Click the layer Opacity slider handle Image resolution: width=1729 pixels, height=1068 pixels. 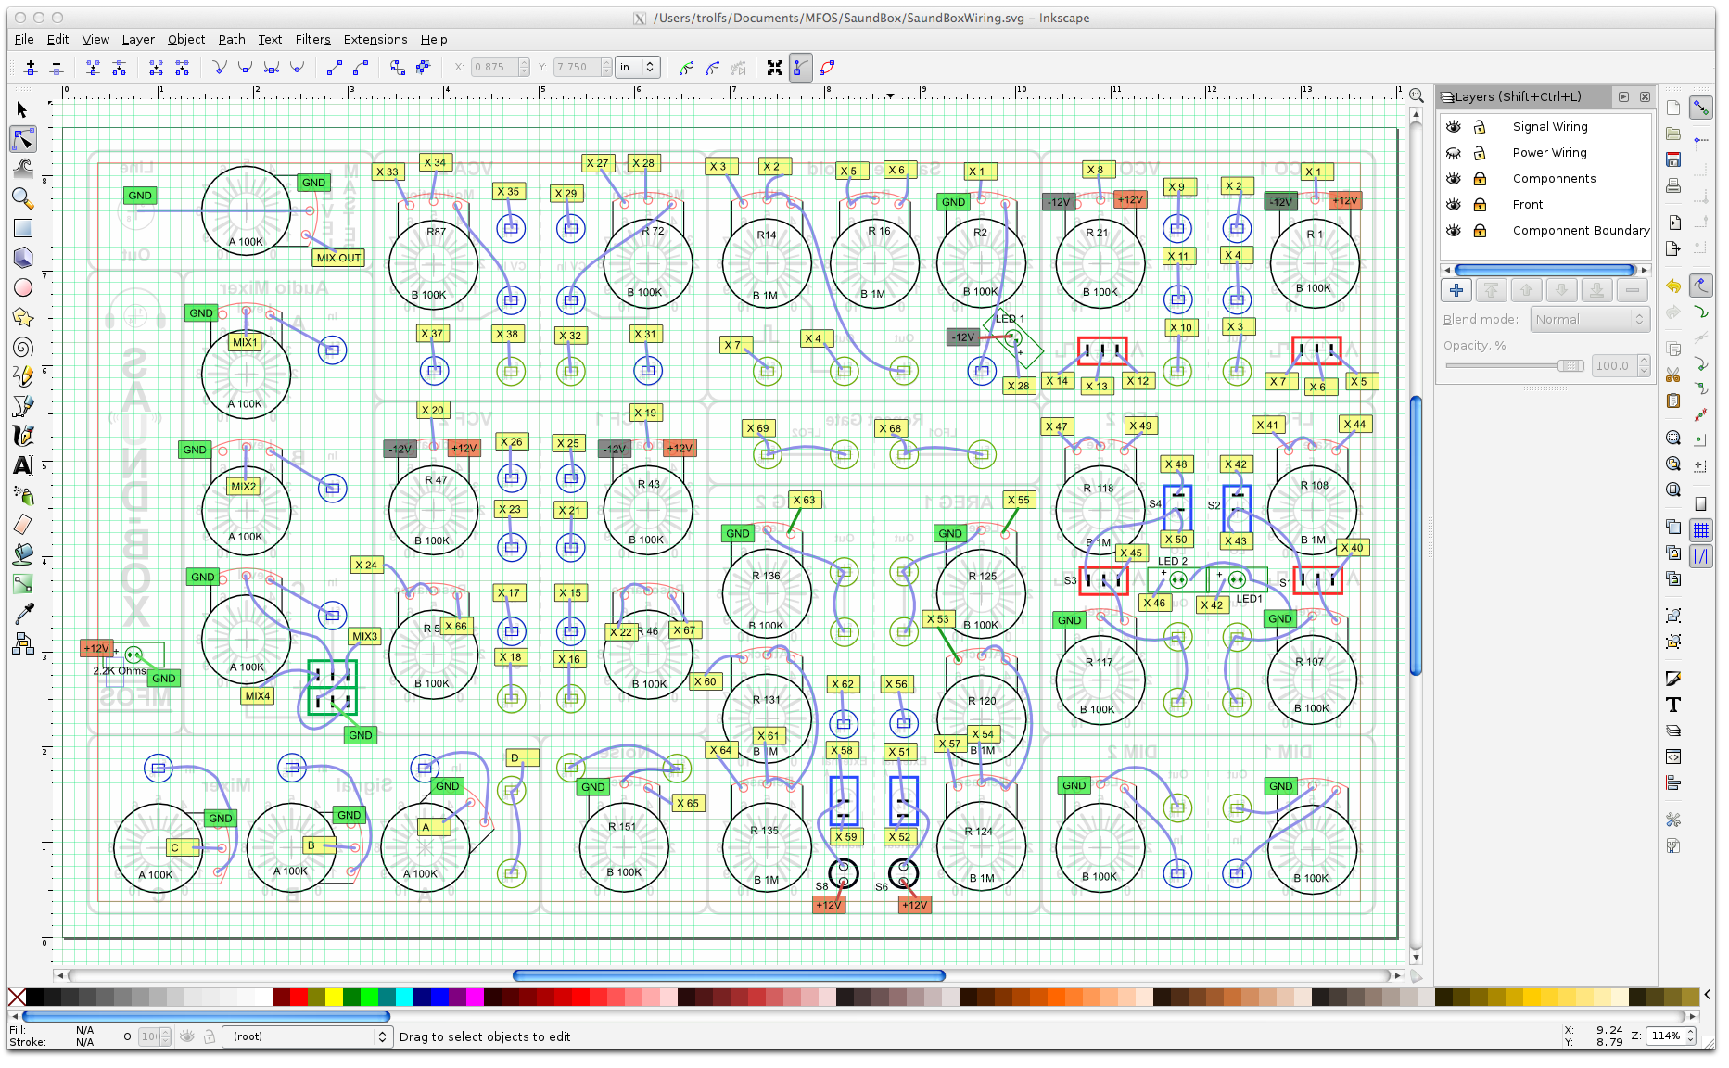1570,366
